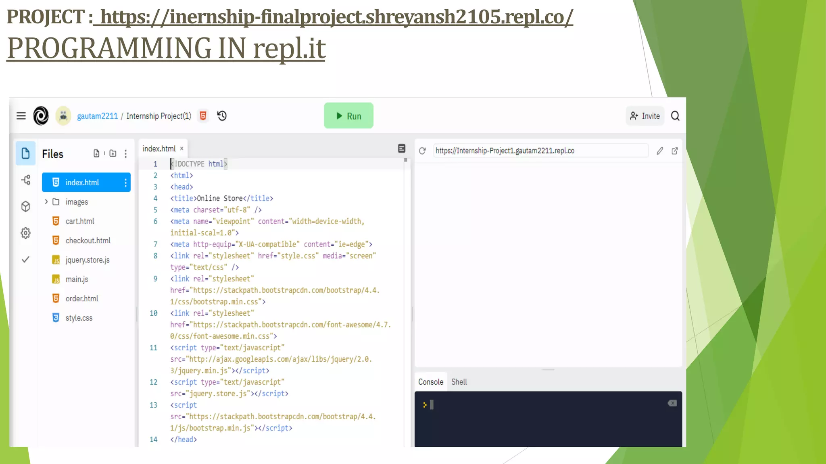Select the Files sidebar icon
This screenshot has height=464, width=826.
click(25, 153)
